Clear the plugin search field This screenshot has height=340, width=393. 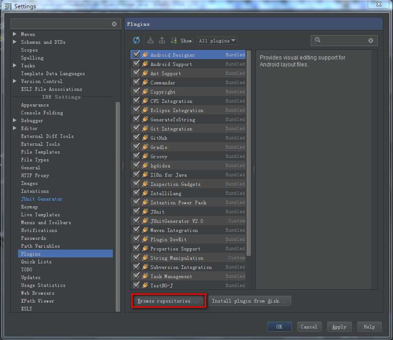point(371,41)
